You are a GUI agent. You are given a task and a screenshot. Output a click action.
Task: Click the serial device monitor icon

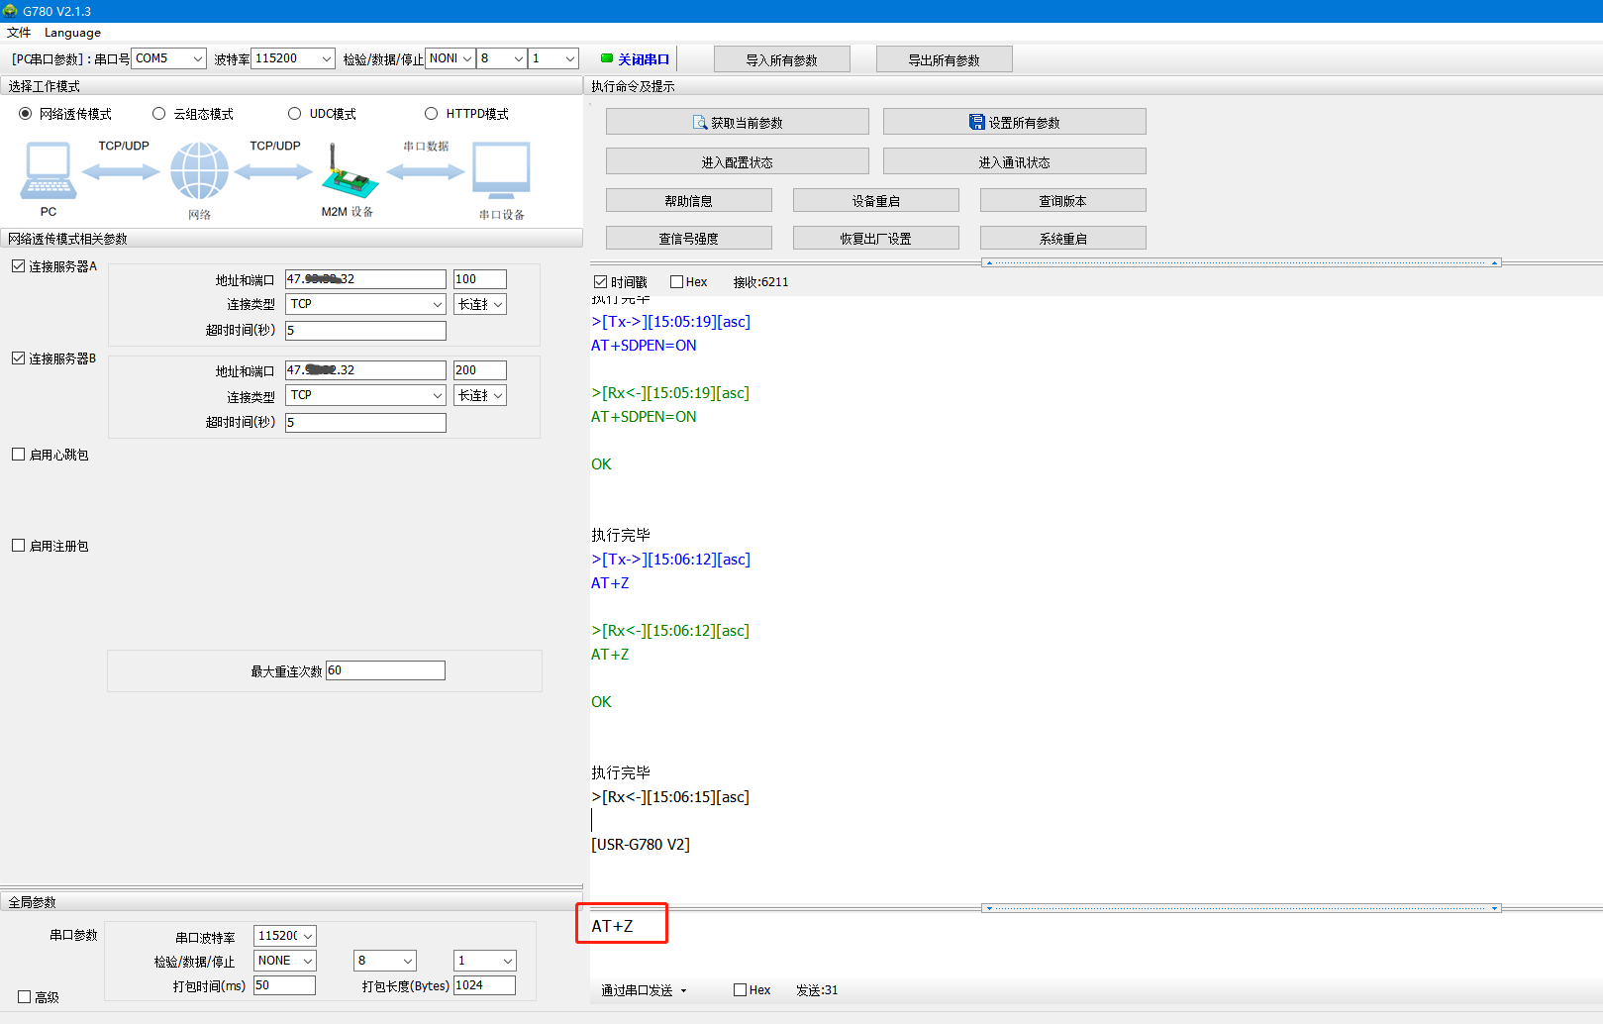(501, 170)
